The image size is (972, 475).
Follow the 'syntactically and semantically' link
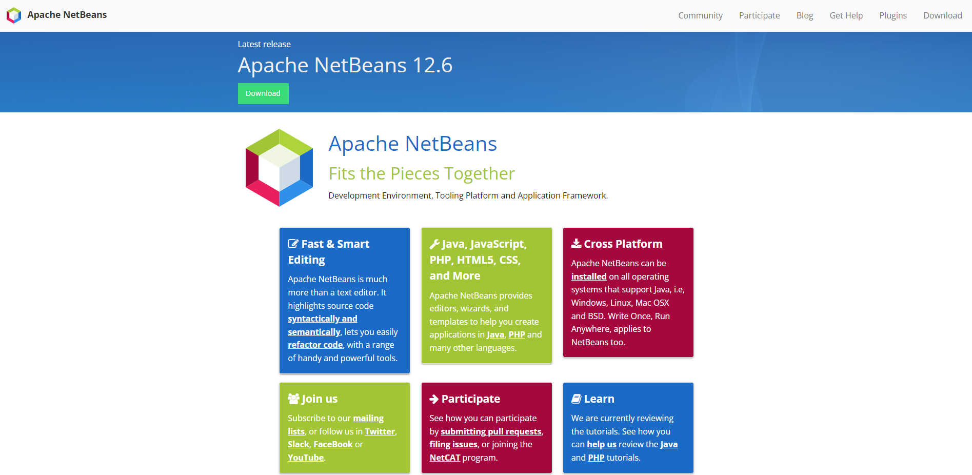[322, 325]
